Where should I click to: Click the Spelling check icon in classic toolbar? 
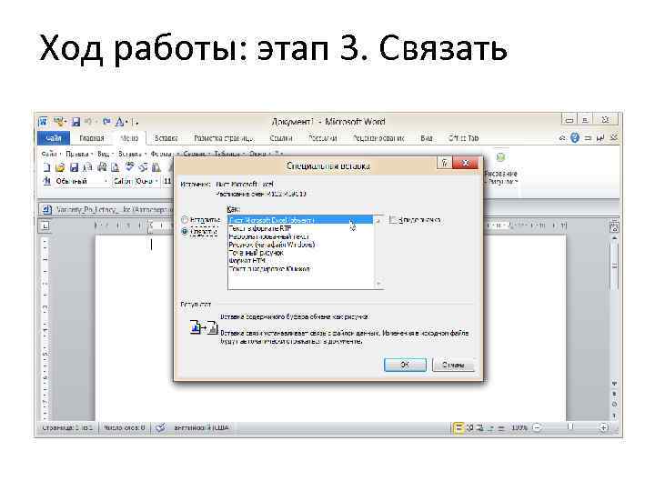coord(130,167)
